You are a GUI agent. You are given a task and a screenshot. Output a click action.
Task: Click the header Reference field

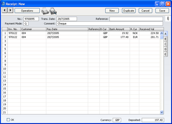point(136,19)
